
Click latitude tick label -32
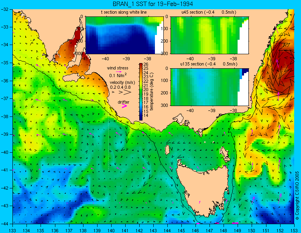click(5, 9)
